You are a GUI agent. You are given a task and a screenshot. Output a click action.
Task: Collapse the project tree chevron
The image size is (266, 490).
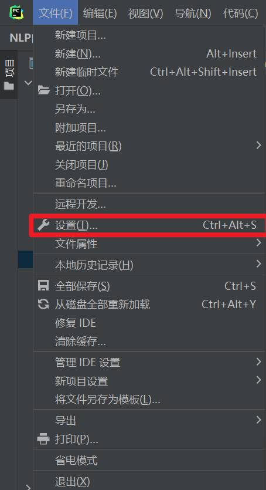coord(28,83)
